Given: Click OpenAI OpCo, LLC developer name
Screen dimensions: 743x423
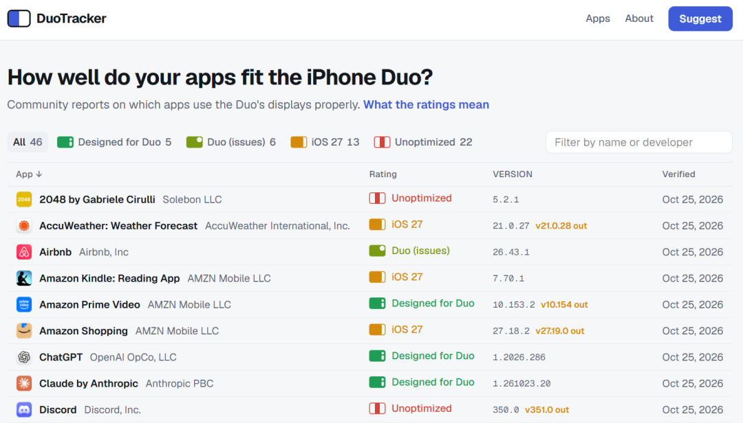Looking at the screenshot, I should pyautogui.click(x=133, y=357).
